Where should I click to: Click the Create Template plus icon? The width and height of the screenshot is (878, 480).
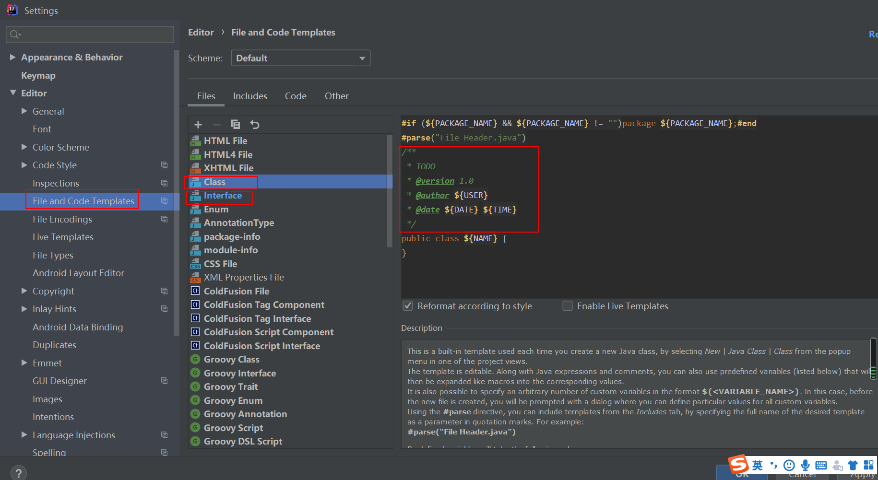[198, 125]
